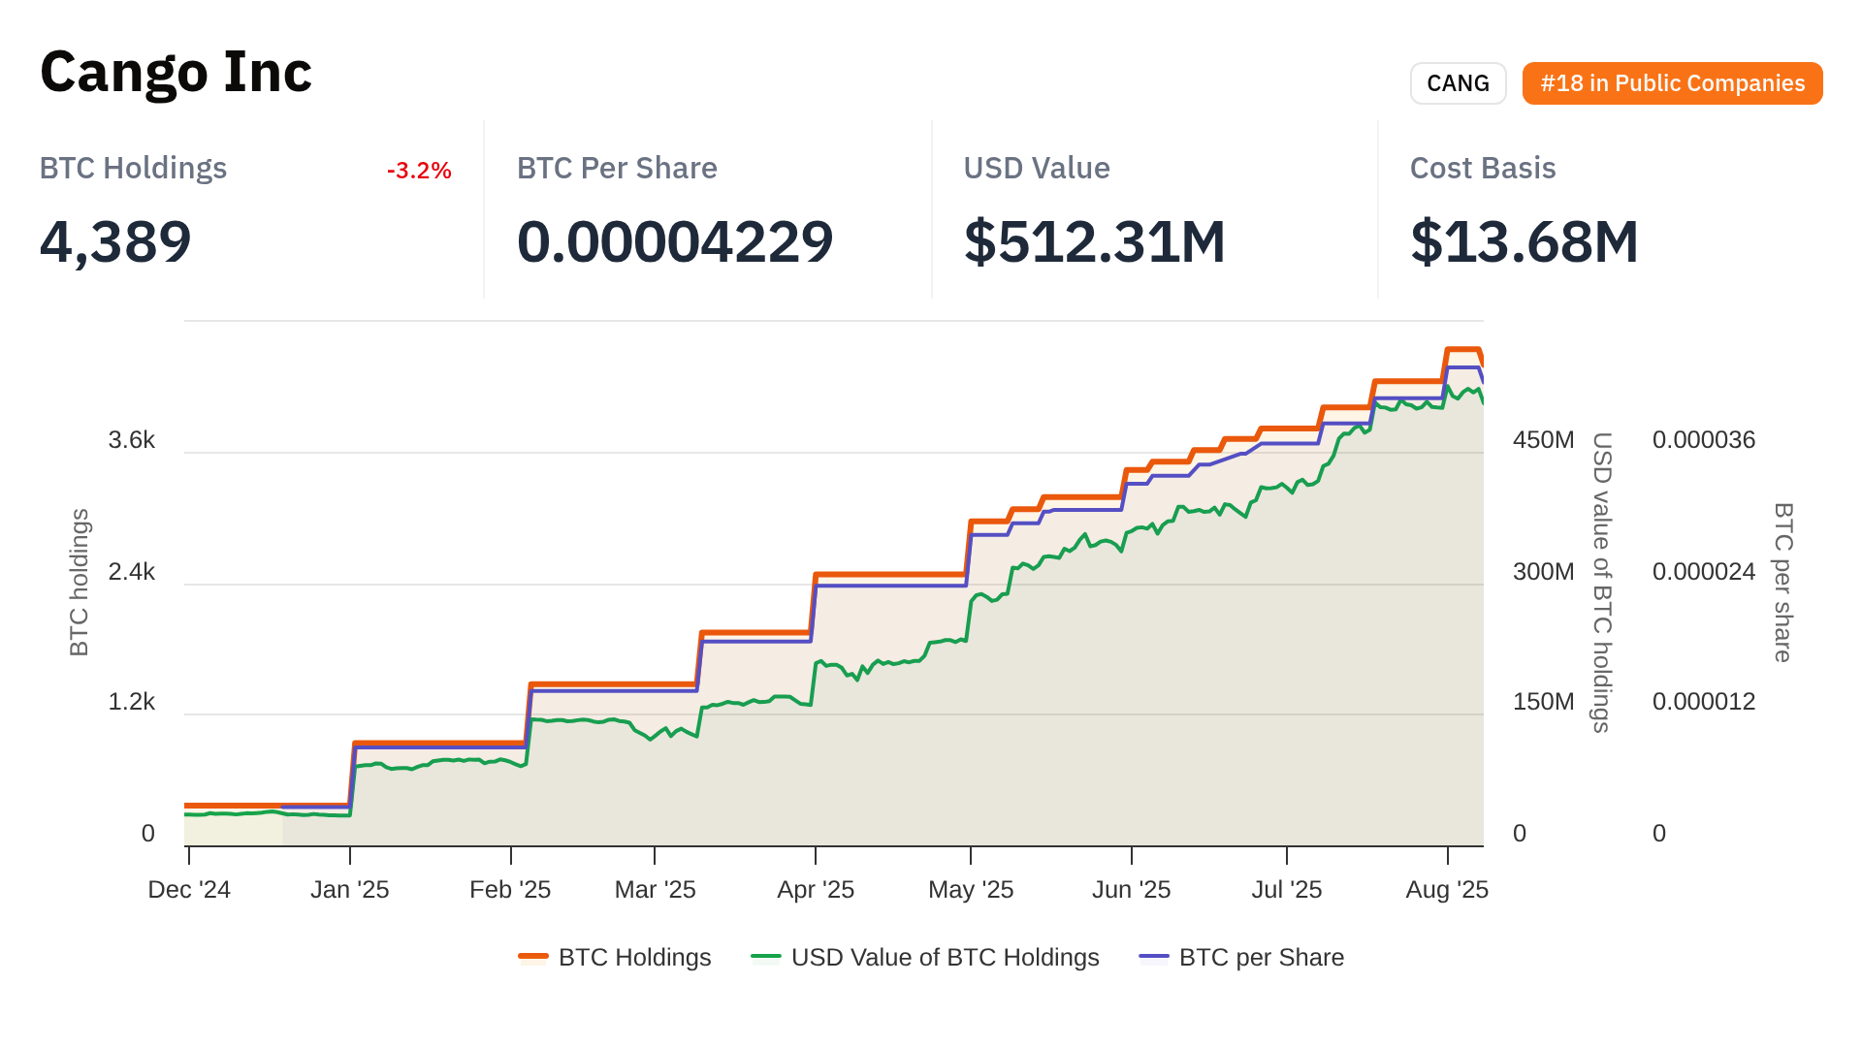The width and height of the screenshot is (1862, 1047).
Task: Click the BTC Per Share card label
Action: tap(617, 169)
